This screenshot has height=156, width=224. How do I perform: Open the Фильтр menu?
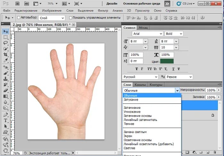pos(103,11)
